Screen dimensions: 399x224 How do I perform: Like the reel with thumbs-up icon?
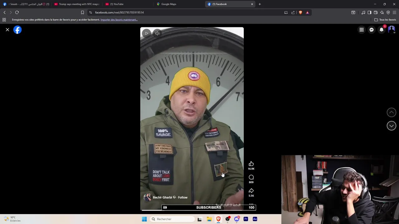click(x=251, y=164)
